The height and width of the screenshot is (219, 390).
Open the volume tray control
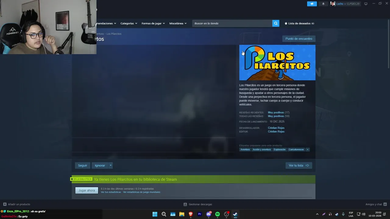point(363,214)
